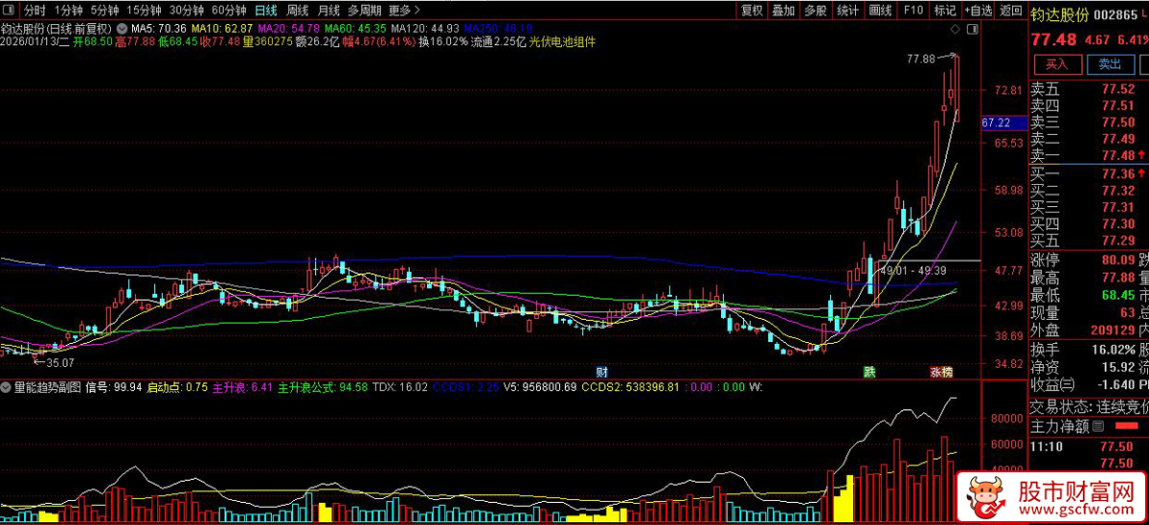Toggle the side panel icon at chart top-right
This screenshot has height=525, width=1149.
pyautogui.click(x=971, y=29)
